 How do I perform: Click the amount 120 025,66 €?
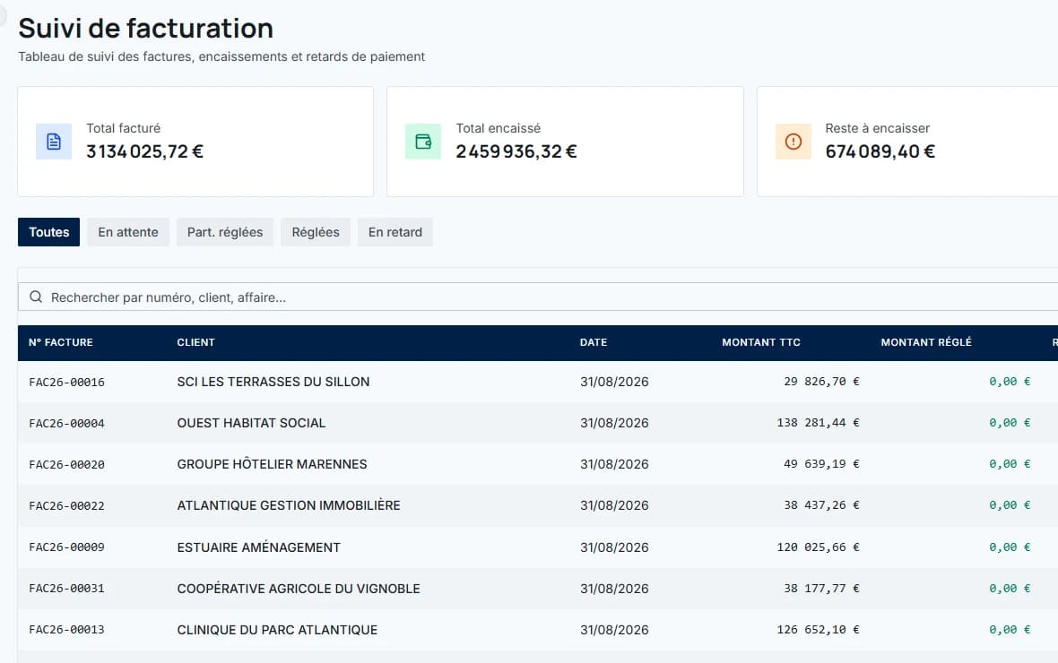click(819, 547)
